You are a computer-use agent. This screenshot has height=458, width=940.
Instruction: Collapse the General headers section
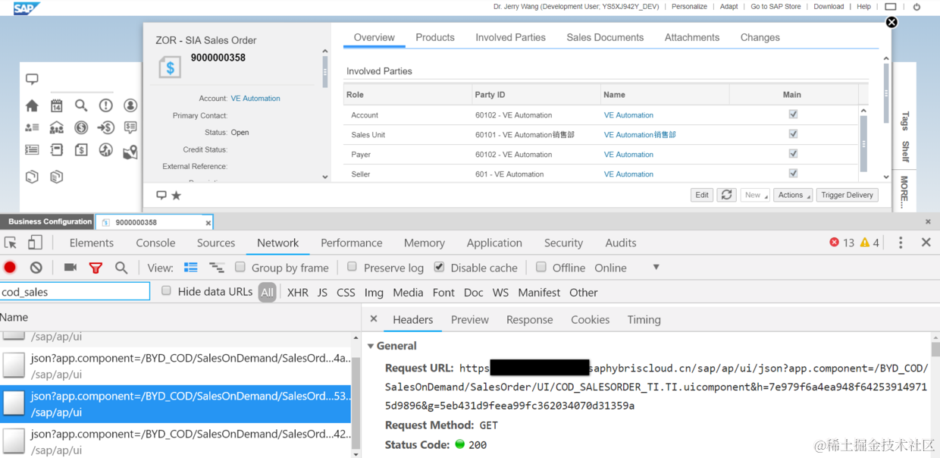371,346
